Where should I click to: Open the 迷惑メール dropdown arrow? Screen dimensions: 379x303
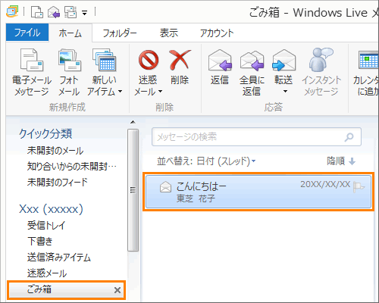coord(161,91)
